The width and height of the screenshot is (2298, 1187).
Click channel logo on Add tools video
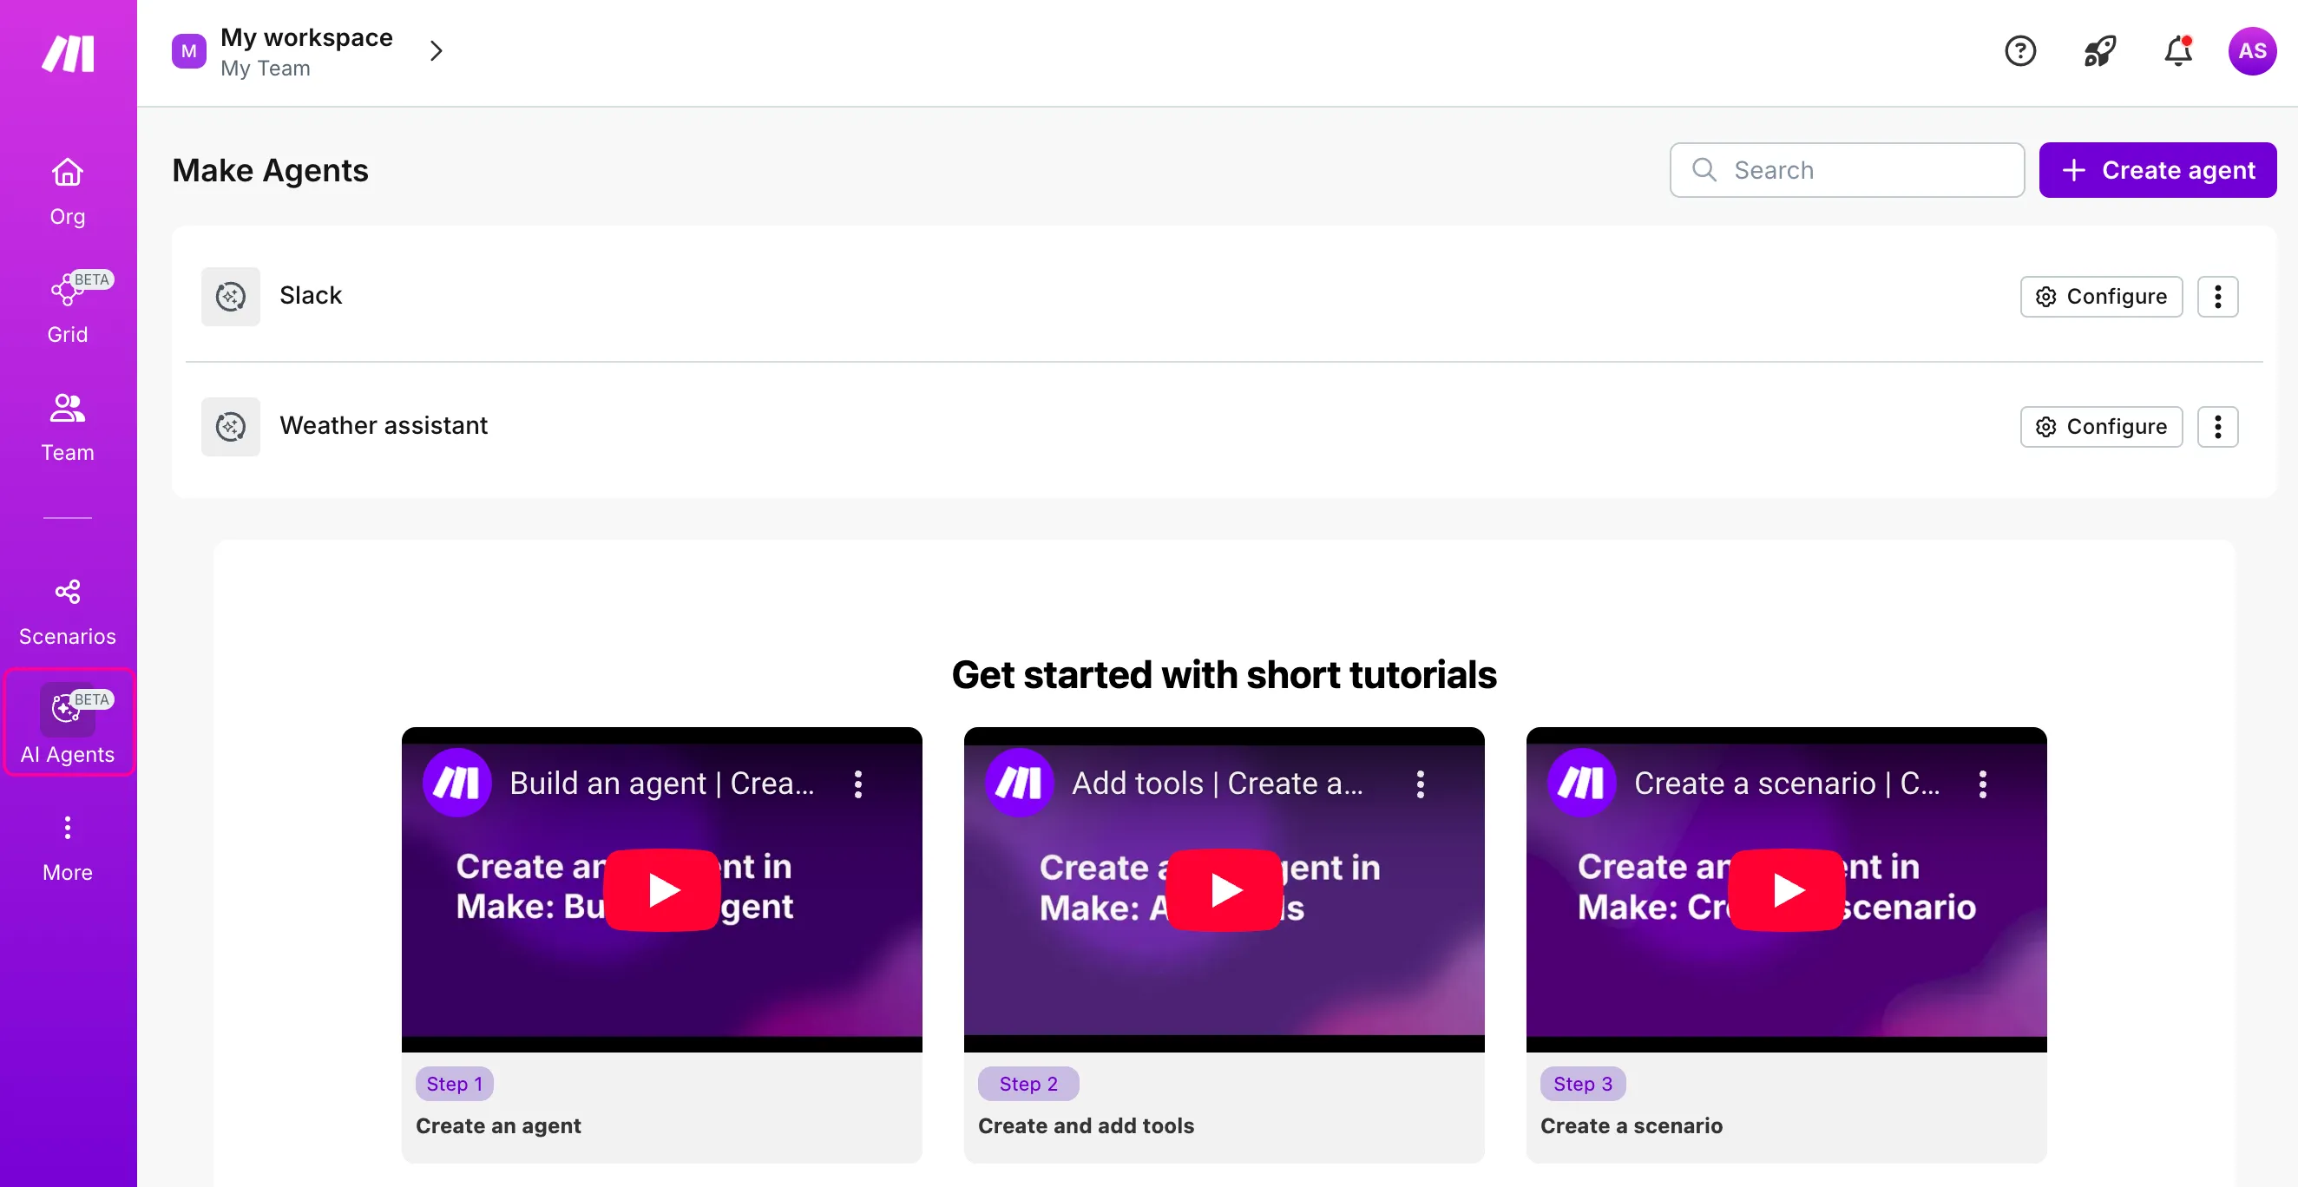click(1019, 783)
